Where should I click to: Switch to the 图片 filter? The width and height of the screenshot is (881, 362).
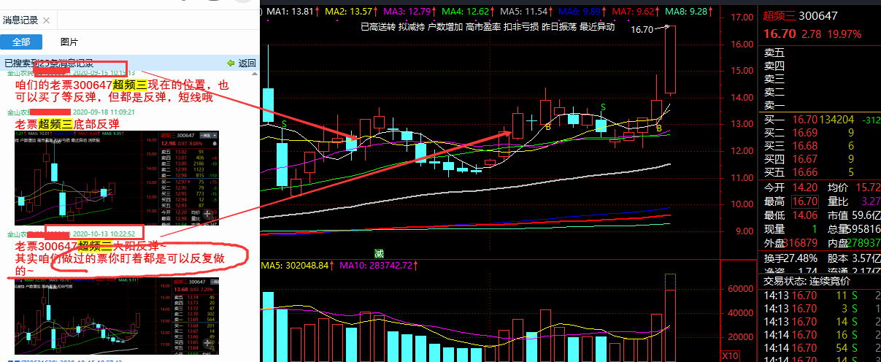(x=69, y=42)
